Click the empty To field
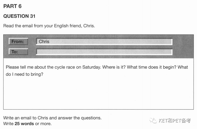Image resolution: width=197 pixels, height=129 pixels. pos(104,52)
